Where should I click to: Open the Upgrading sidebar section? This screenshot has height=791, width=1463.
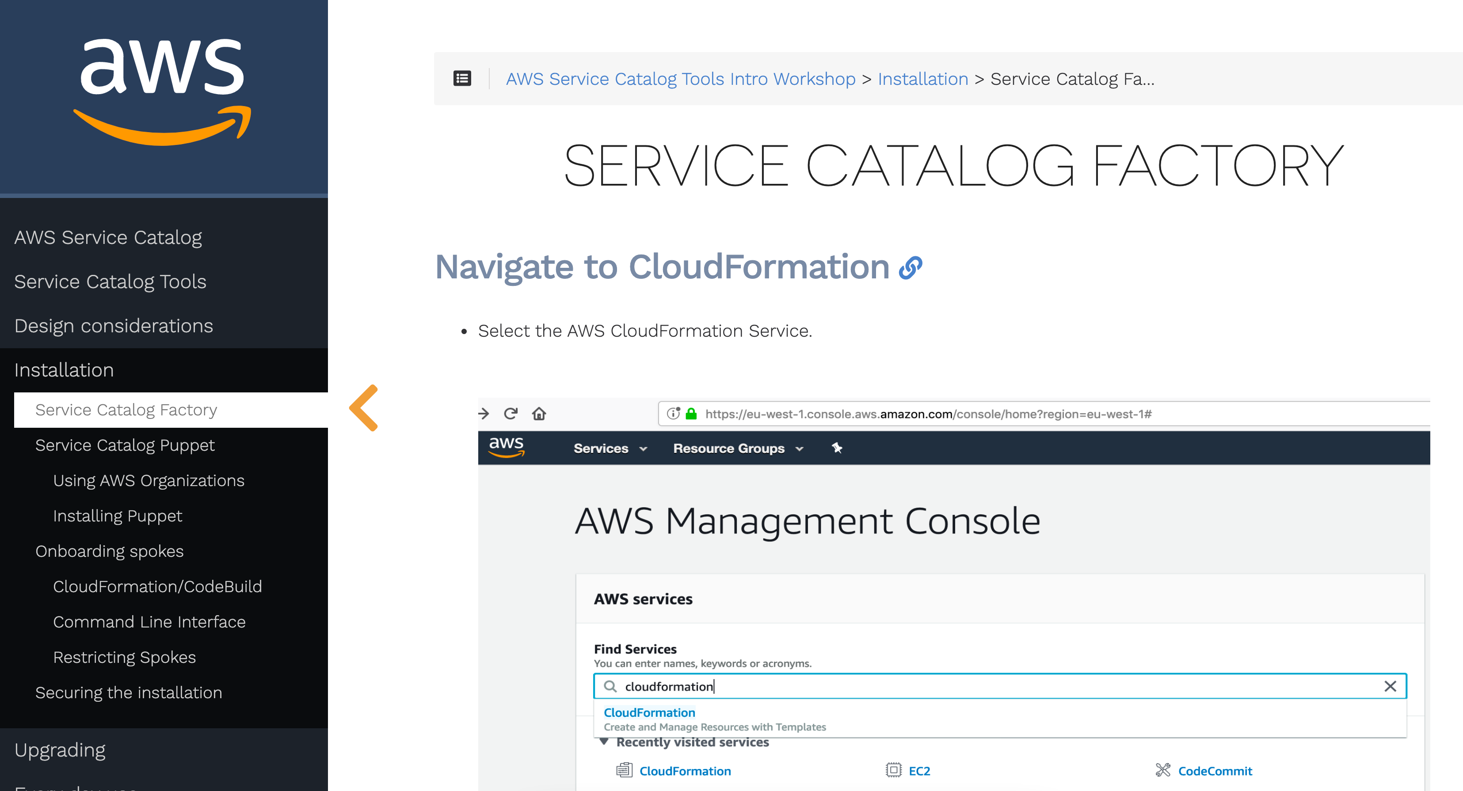pyautogui.click(x=60, y=750)
